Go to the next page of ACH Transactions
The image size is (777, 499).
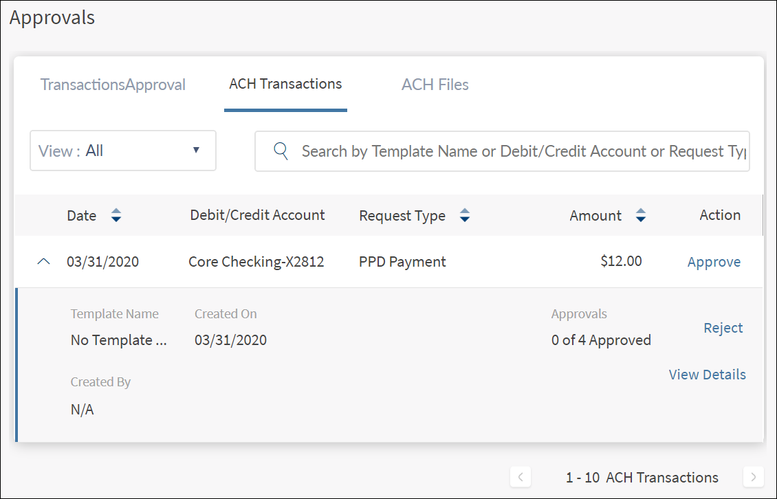tap(754, 477)
